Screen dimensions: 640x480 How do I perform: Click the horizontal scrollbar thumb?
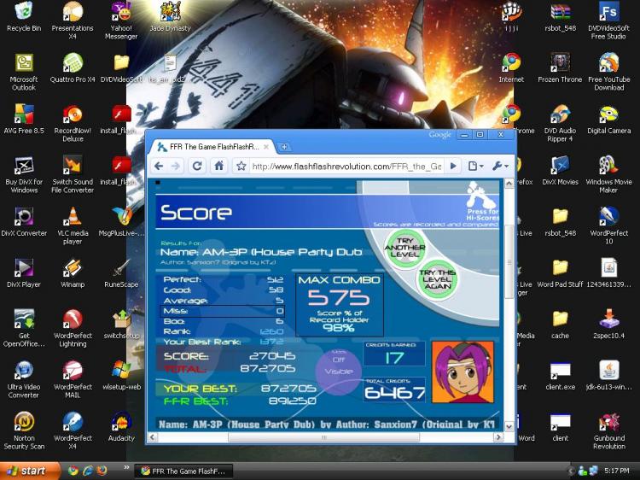(323, 437)
